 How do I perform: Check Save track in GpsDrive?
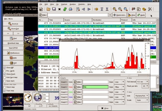pos(5,81)
